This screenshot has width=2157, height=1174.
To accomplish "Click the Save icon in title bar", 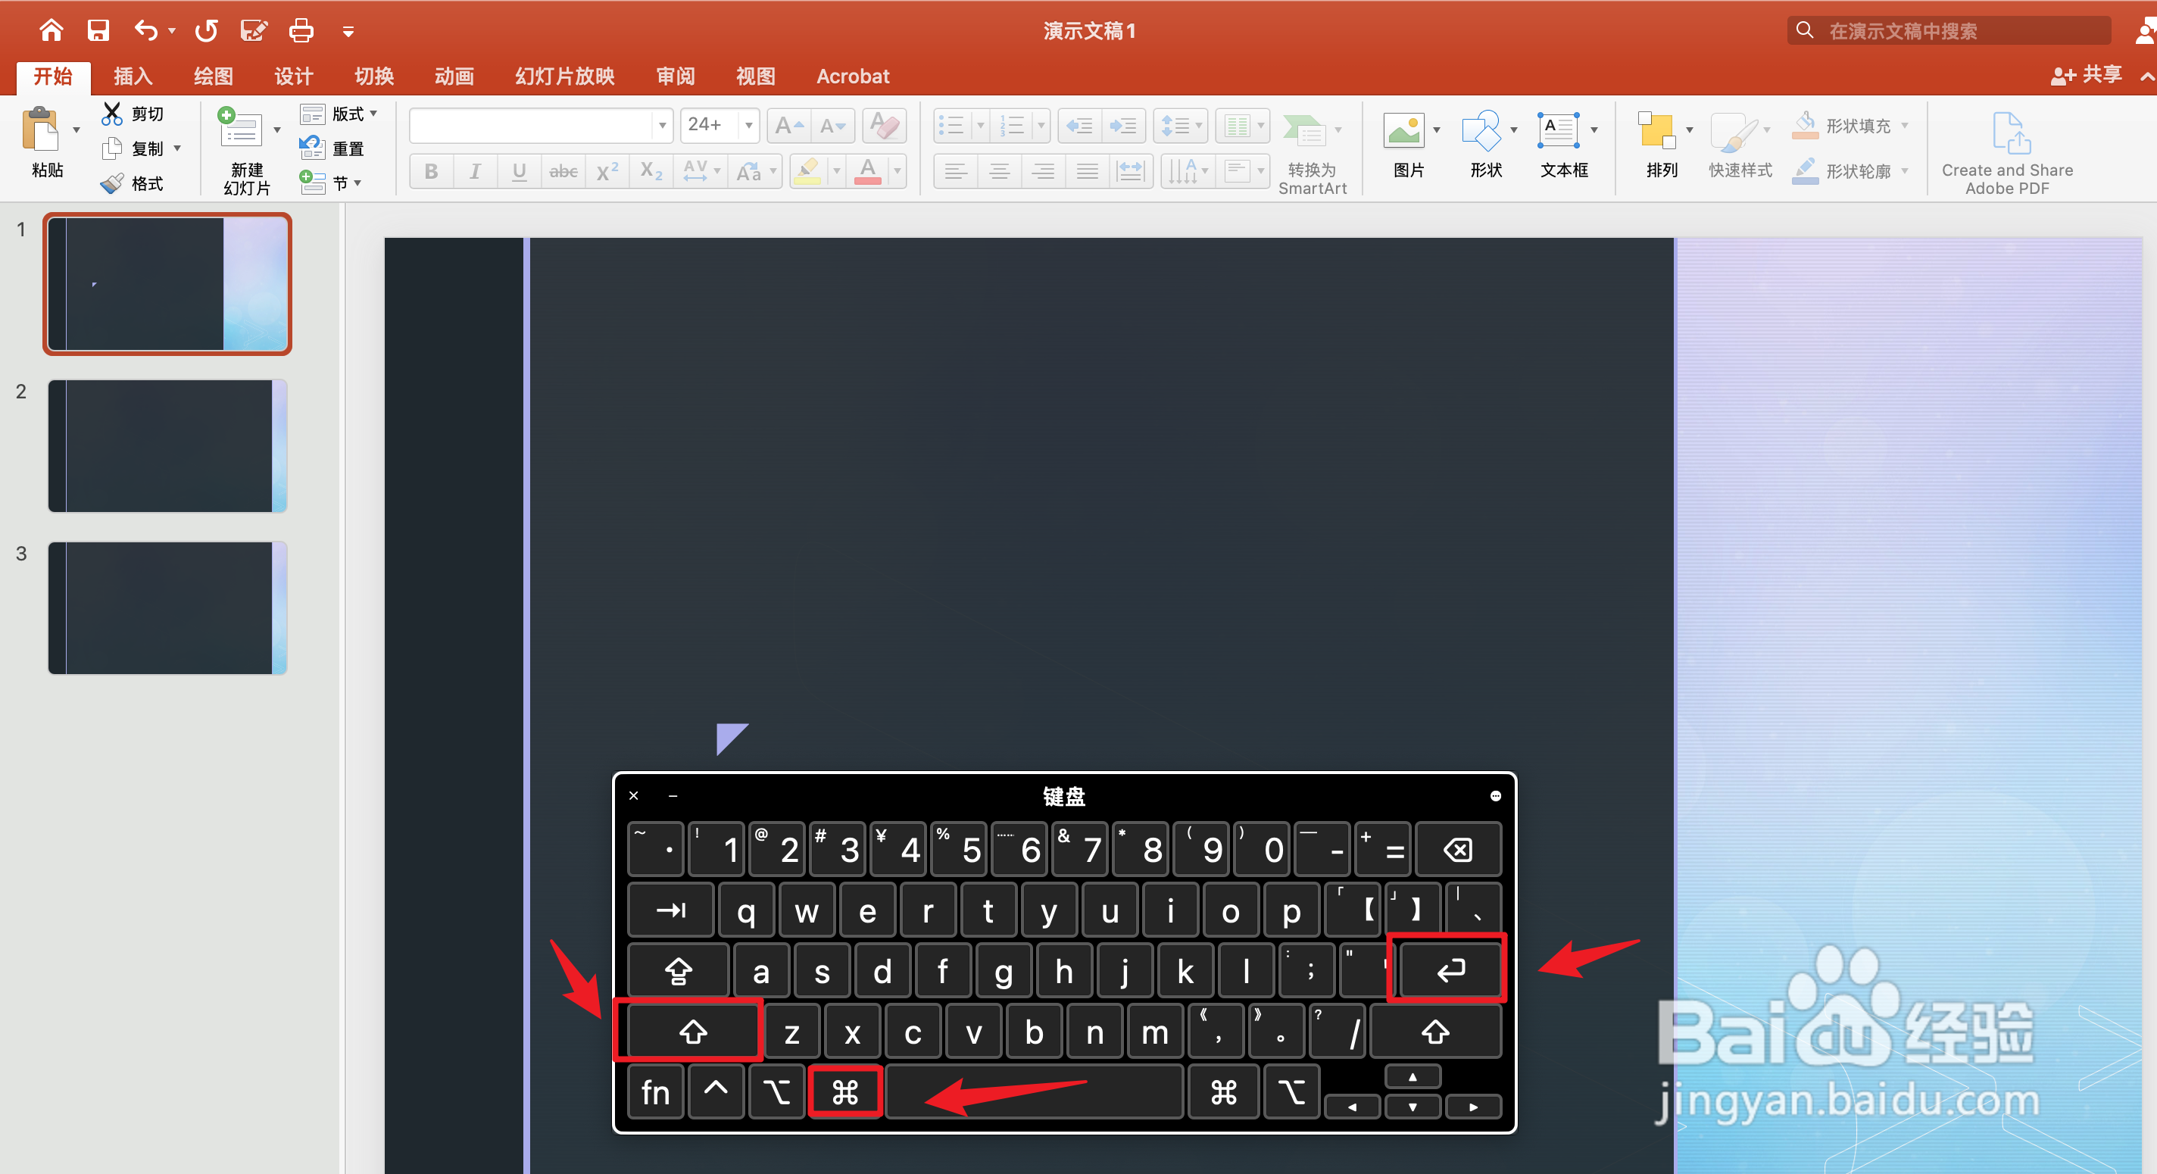I will [98, 31].
